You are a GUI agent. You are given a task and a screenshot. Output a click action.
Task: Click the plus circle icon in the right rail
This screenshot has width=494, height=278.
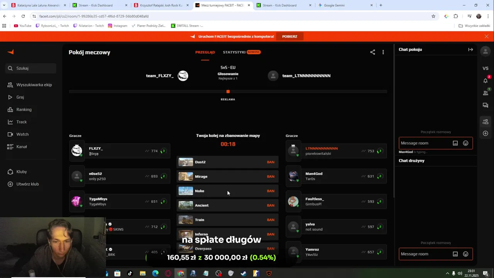pos(486,133)
